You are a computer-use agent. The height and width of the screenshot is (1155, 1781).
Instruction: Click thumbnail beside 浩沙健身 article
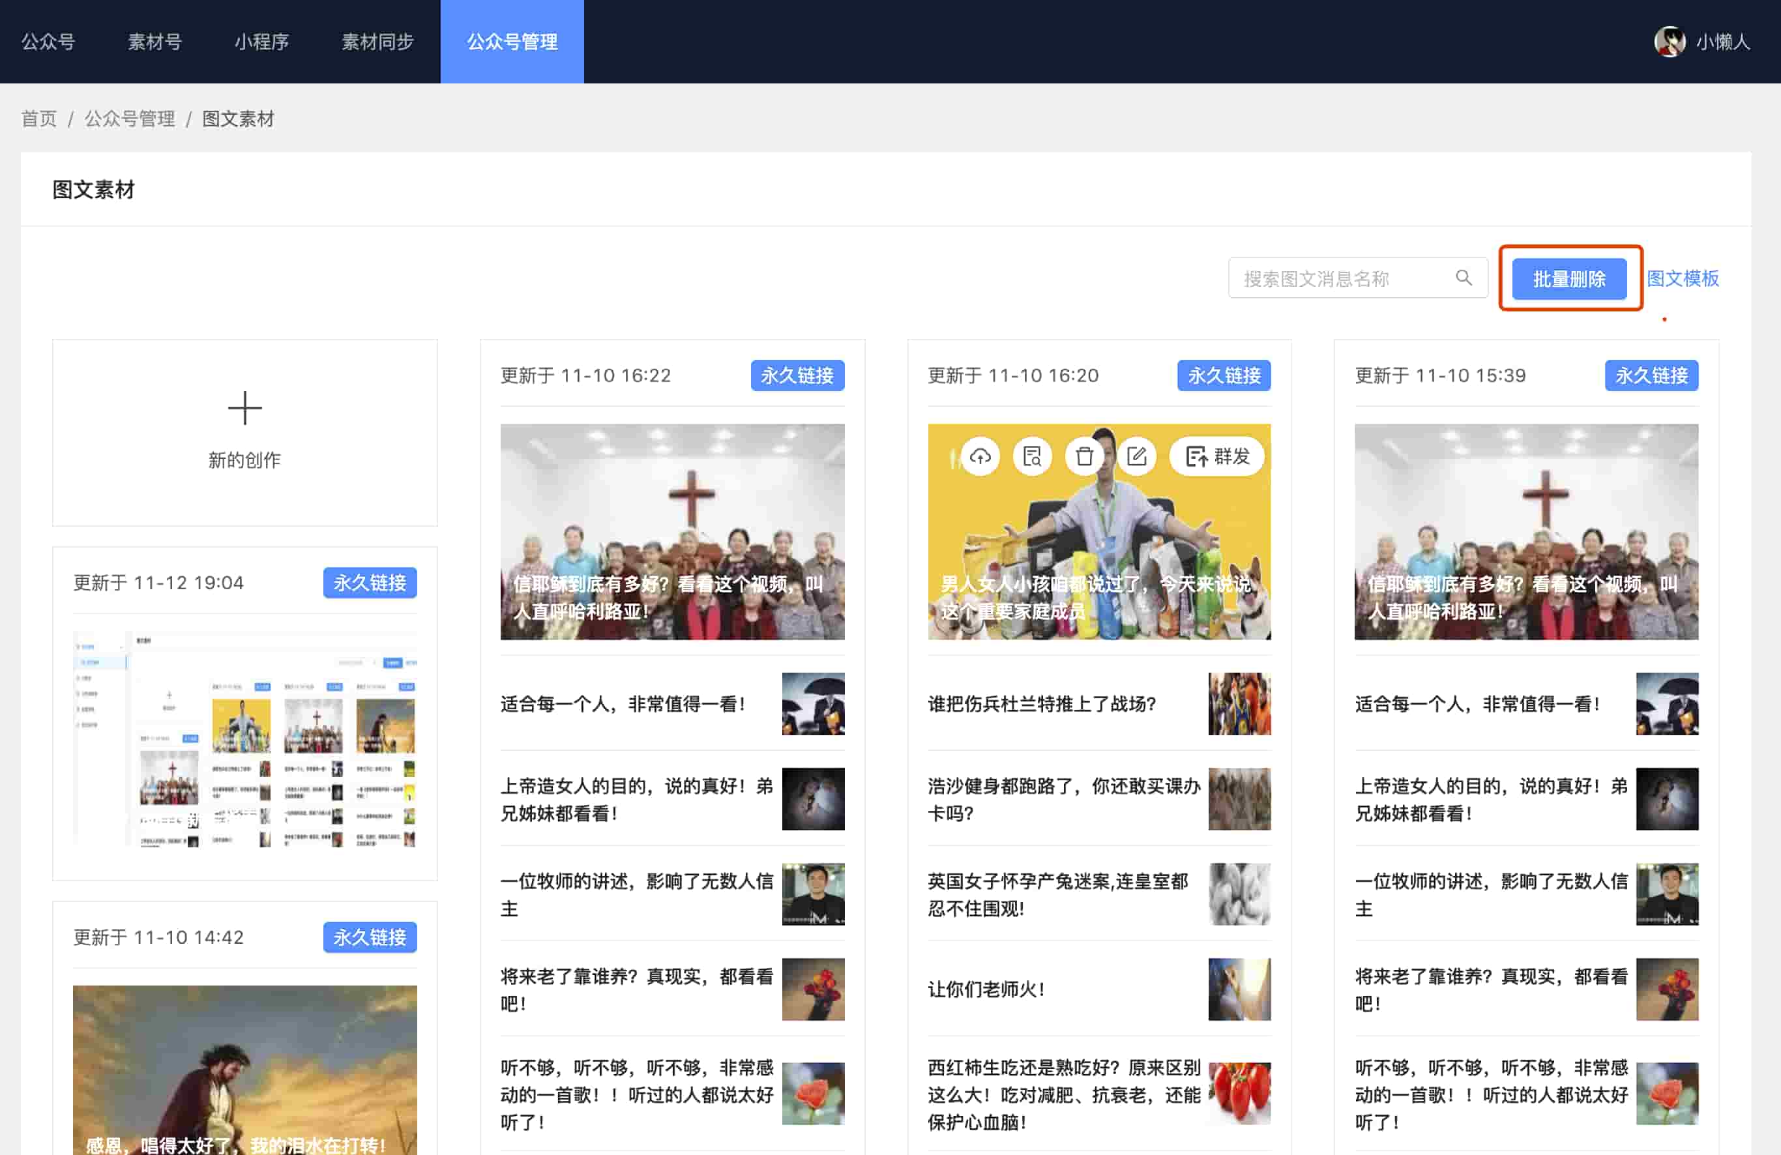1240,799
